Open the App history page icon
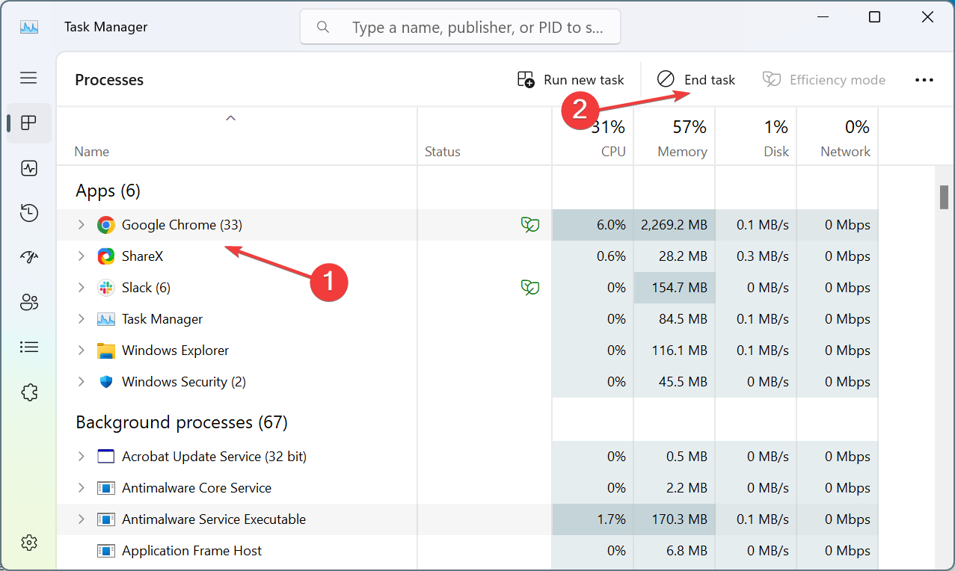Viewport: 955px width, 571px height. [29, 213]
